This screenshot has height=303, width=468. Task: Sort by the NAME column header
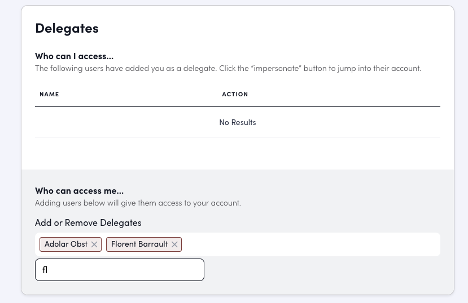point(49,94)
